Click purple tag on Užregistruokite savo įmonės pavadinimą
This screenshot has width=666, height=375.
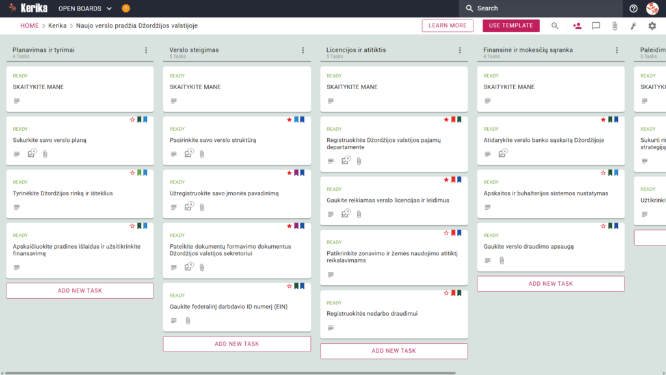[296, 173]
